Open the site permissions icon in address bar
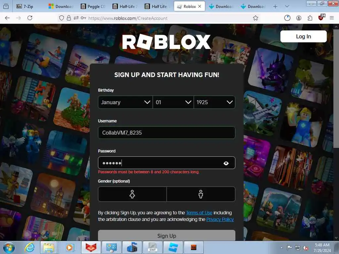This screenshot has width=339, height=254. 76,18
